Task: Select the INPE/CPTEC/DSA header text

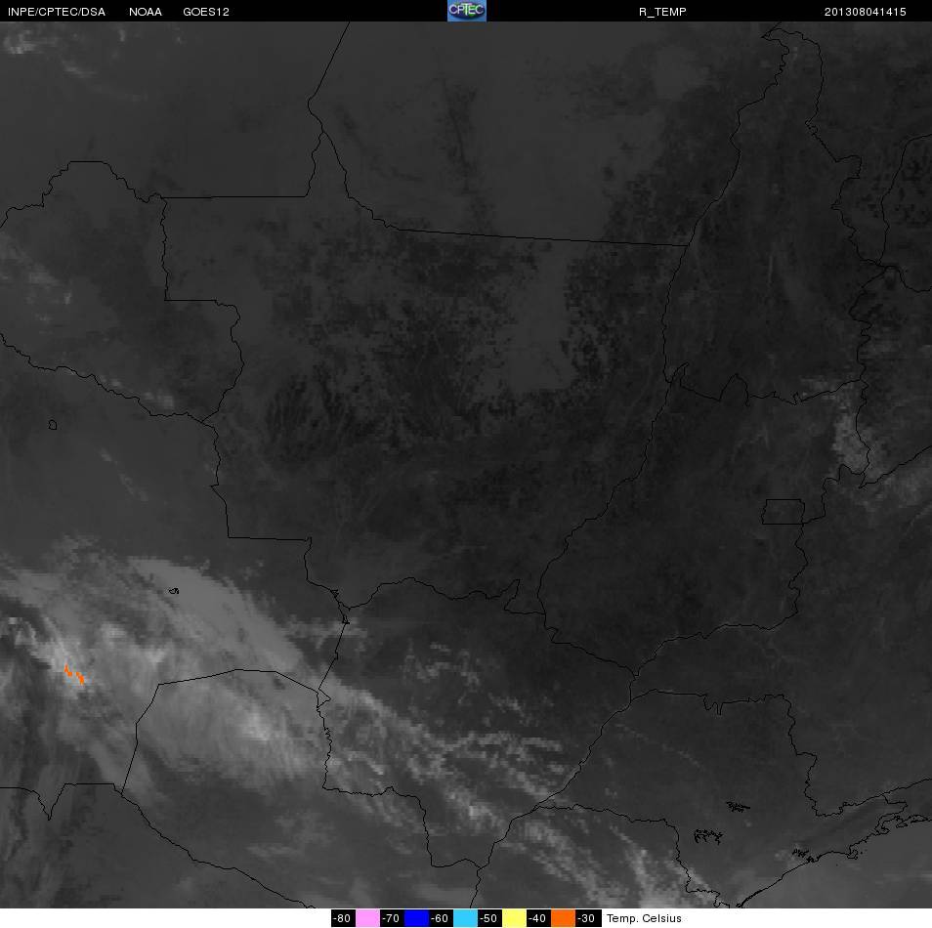Action: (x=57, y=12)
